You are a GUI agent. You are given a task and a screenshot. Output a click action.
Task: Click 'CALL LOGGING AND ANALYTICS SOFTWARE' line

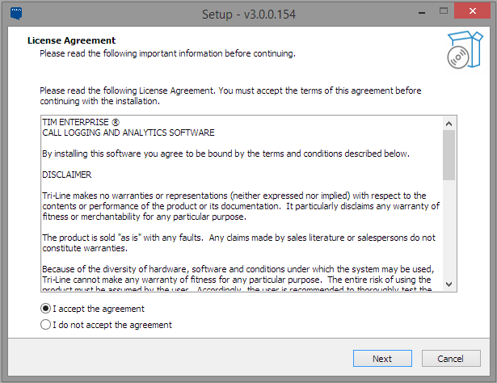128,133
